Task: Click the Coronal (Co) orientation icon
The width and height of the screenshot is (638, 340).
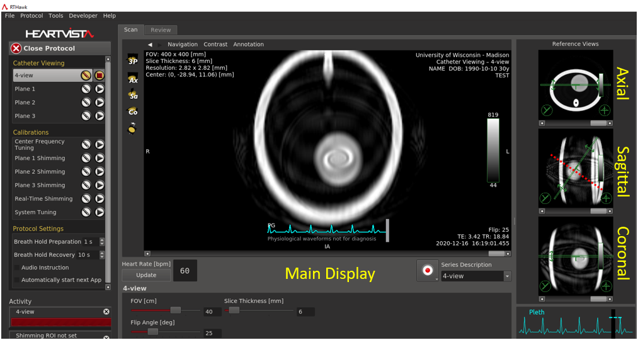Action: tap(133, 111)
